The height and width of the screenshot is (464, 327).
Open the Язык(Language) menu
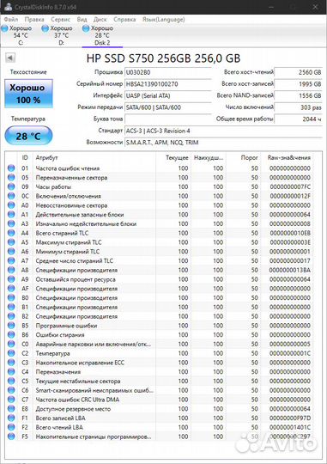tap(163, 20)
